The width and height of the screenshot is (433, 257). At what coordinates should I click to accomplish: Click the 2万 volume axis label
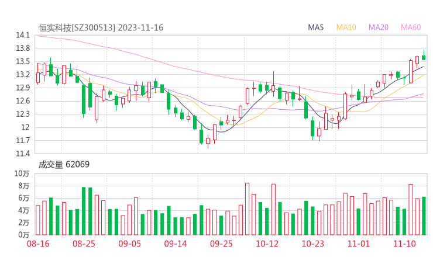[x=24, y=223]
